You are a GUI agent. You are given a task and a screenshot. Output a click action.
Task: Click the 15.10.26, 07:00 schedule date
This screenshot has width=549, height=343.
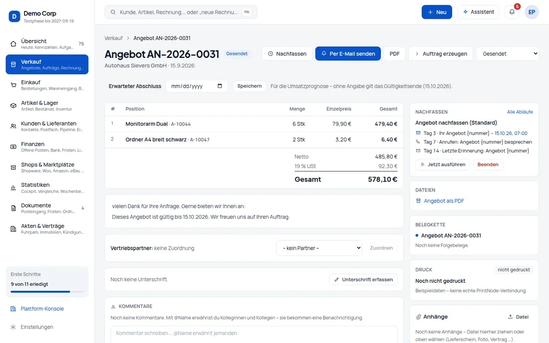tap(511, 133)
